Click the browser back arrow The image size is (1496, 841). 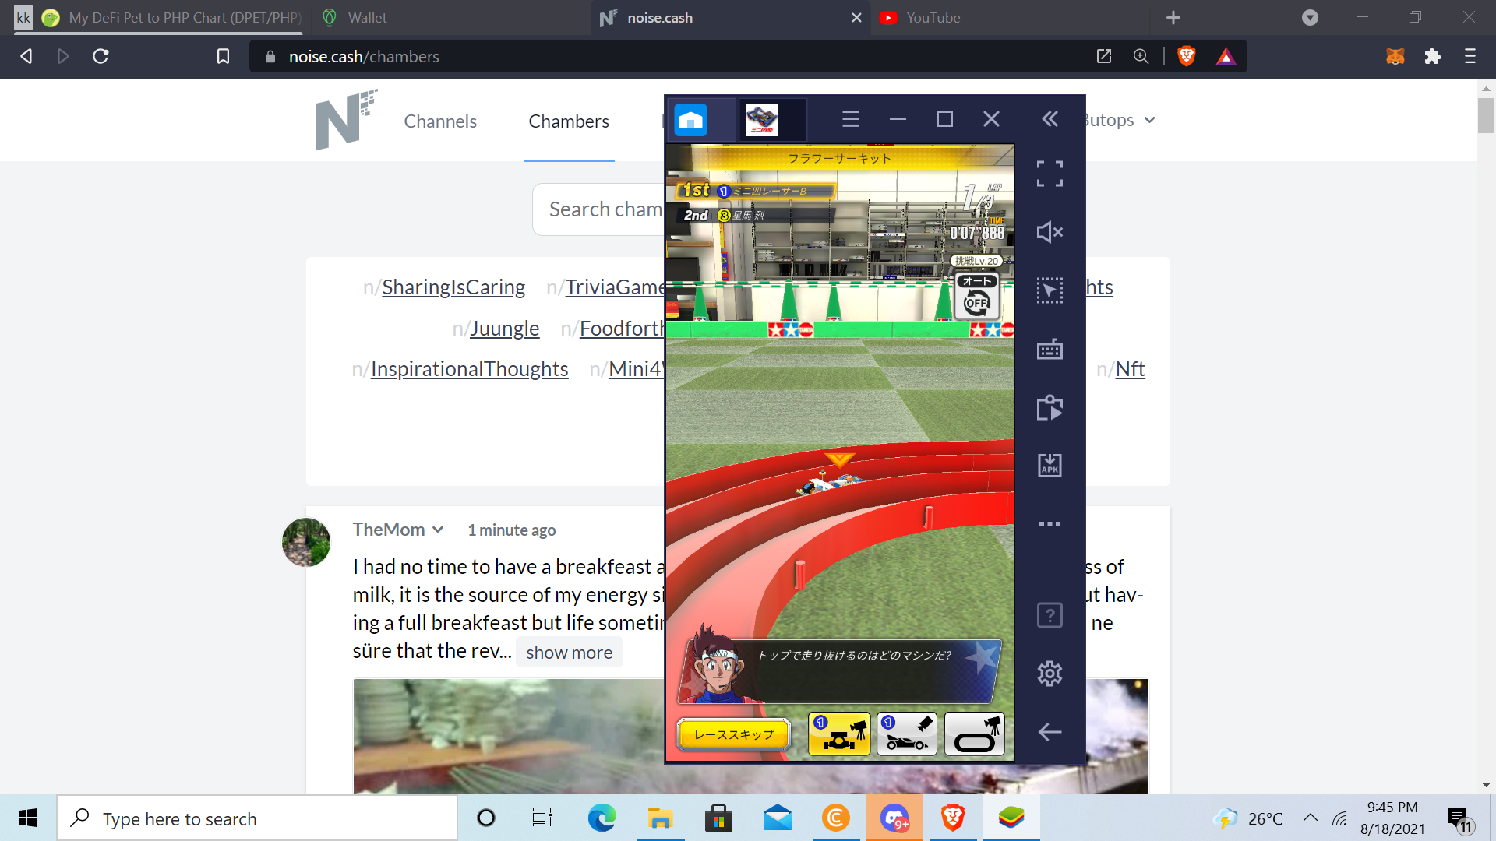(x=26, y=56)
